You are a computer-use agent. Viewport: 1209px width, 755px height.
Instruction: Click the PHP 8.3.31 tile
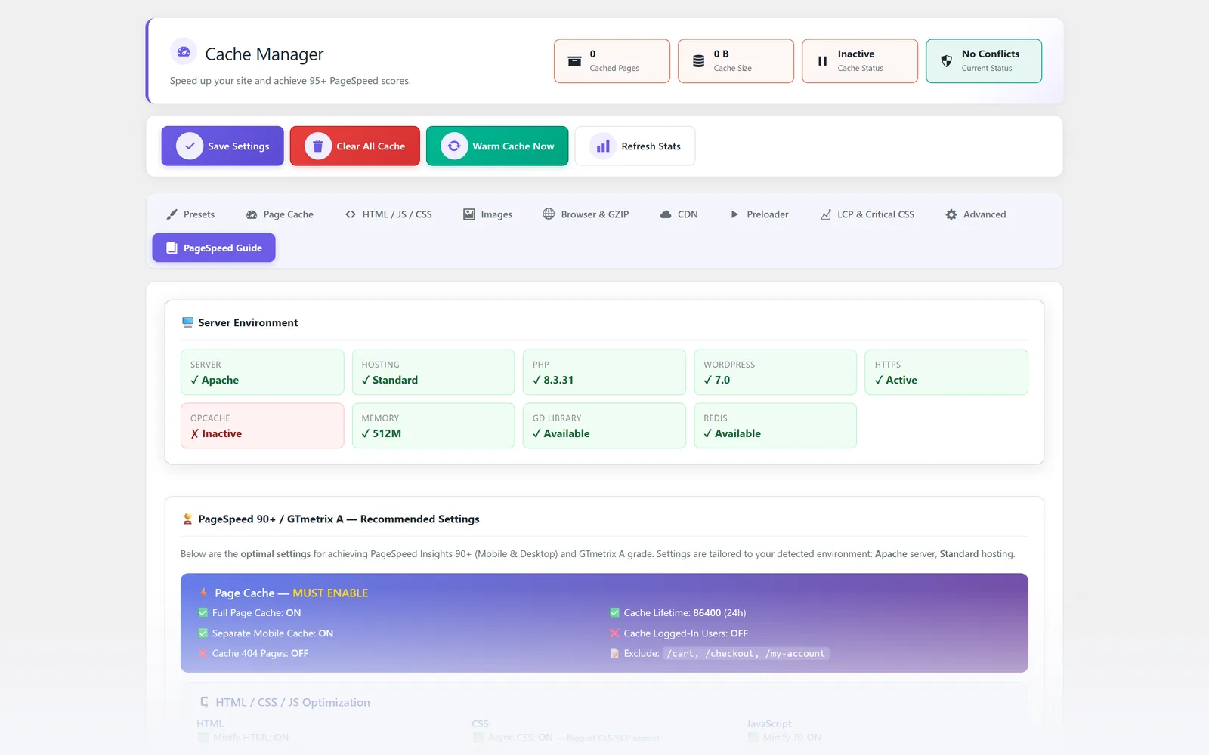(x=604, y=372)
